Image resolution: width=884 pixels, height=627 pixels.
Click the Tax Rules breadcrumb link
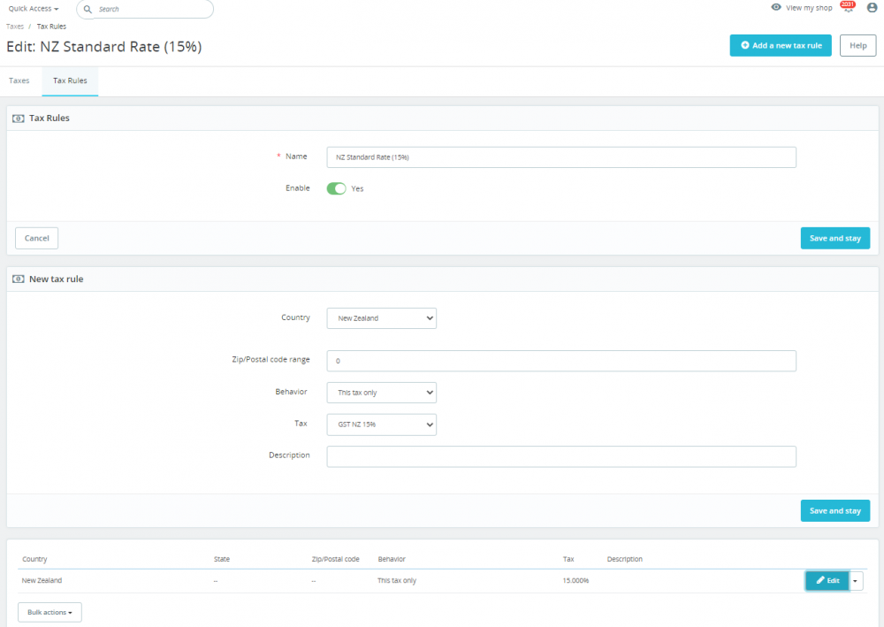coord(51,27)
